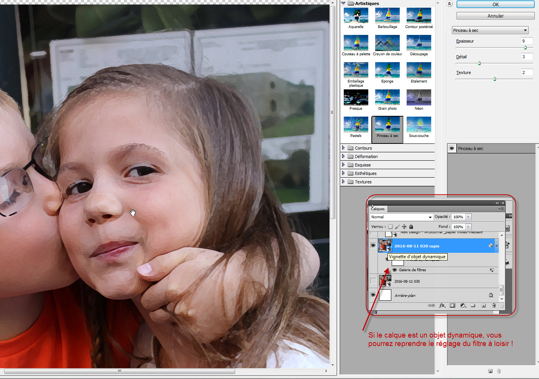539x379 pixels.
Task: Open the Opacité slider arrow
Action: [x=468, y=217]
